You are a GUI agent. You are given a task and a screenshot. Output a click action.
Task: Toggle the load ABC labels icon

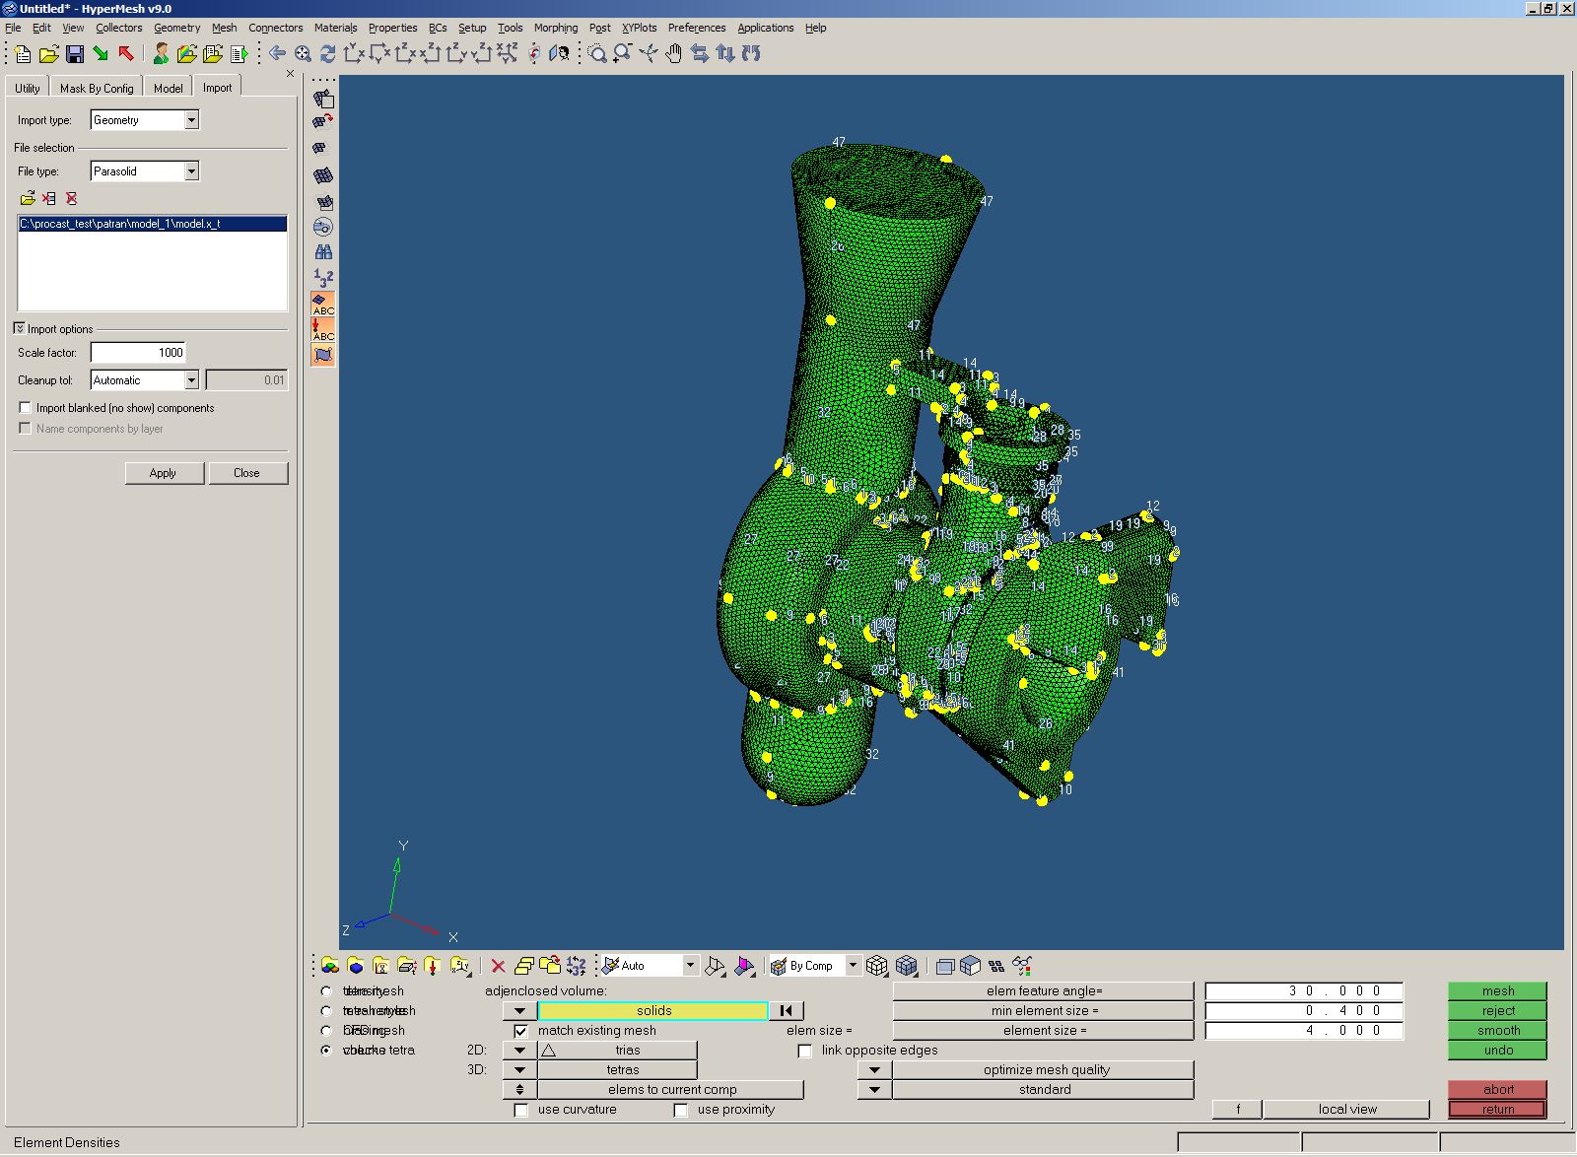click(323, 329)
